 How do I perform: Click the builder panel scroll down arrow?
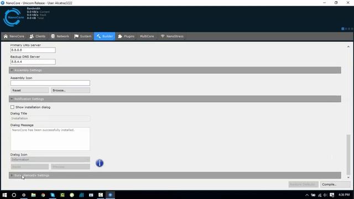pos(348,177)
